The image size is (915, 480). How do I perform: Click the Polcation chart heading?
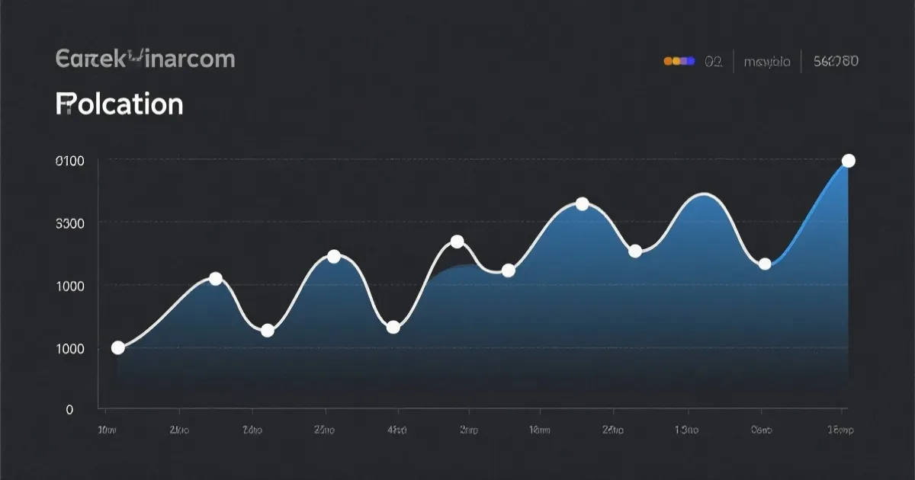120,104
